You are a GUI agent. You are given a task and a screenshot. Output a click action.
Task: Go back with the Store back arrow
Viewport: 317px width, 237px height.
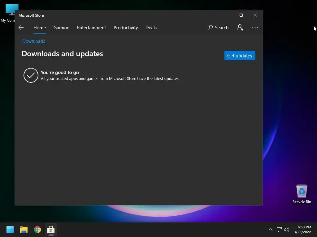21,27
